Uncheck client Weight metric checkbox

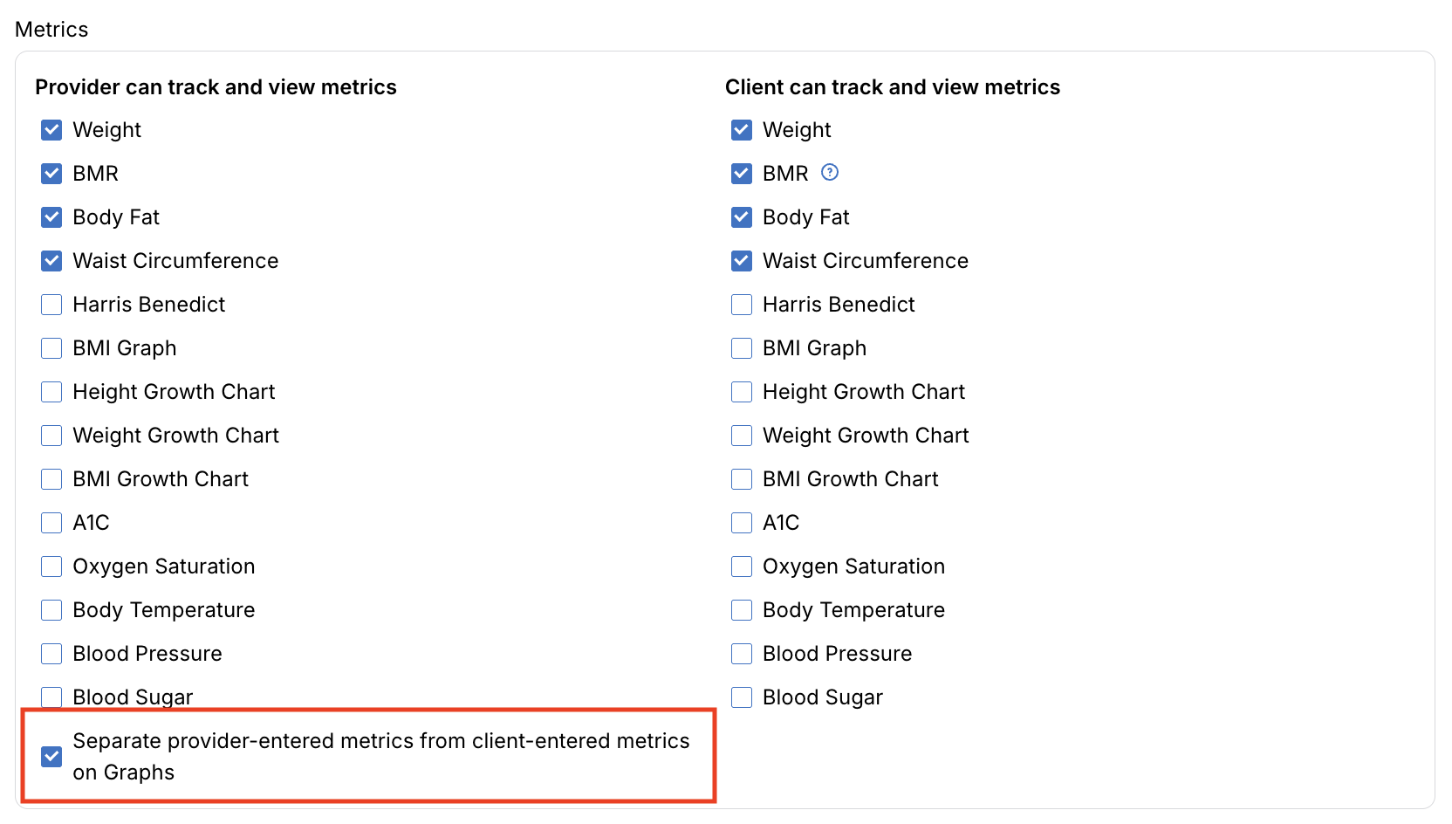point(742,130)
